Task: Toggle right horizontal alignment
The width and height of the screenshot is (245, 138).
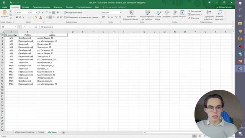Action: (x=54, y=17)
